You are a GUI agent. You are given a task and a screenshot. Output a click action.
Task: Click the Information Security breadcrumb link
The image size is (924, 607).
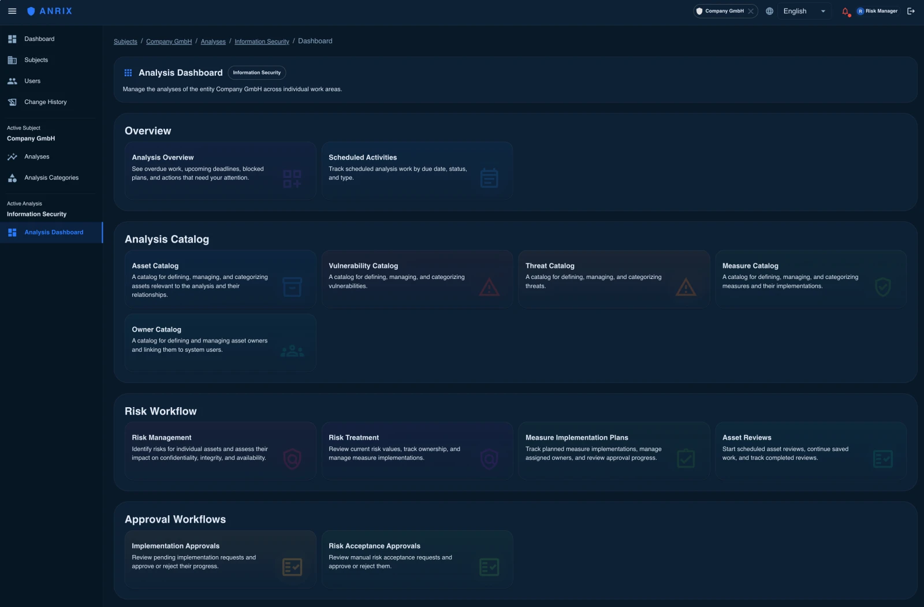[x=262, y=42]
